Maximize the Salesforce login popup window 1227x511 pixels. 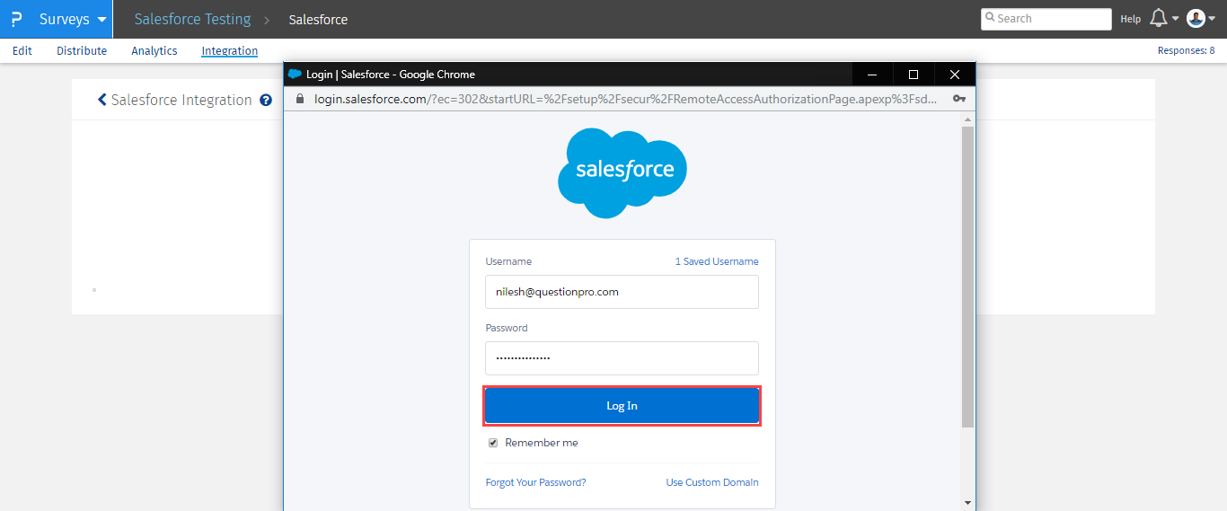tap(914, 75)
